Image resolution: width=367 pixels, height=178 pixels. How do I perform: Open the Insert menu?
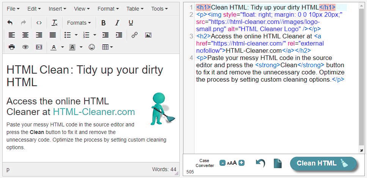click(x=57, y=9)
